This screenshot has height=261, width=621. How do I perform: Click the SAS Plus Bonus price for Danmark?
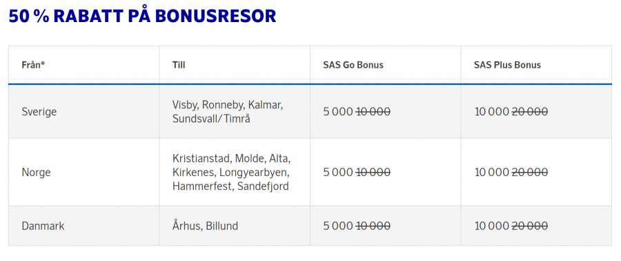(x=511, y=226)
